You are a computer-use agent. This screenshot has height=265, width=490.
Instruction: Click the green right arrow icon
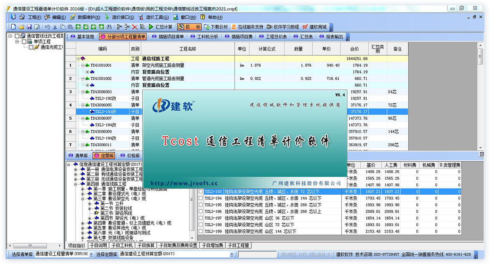click(x=101, y=27)
